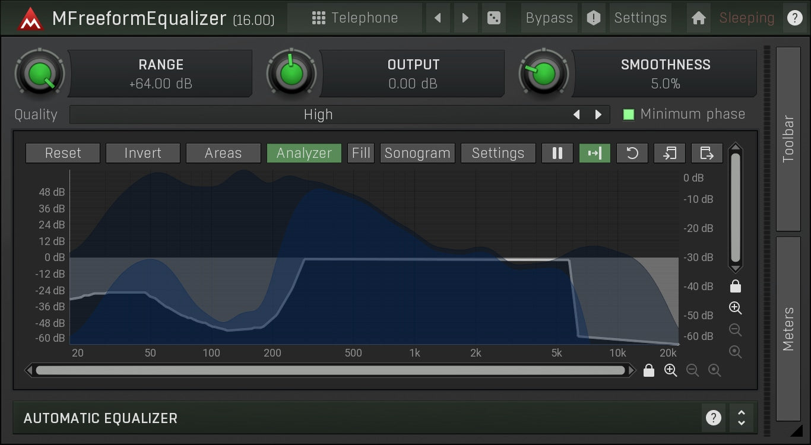
Task: Toggle the Bypass button
Action: 549,18
